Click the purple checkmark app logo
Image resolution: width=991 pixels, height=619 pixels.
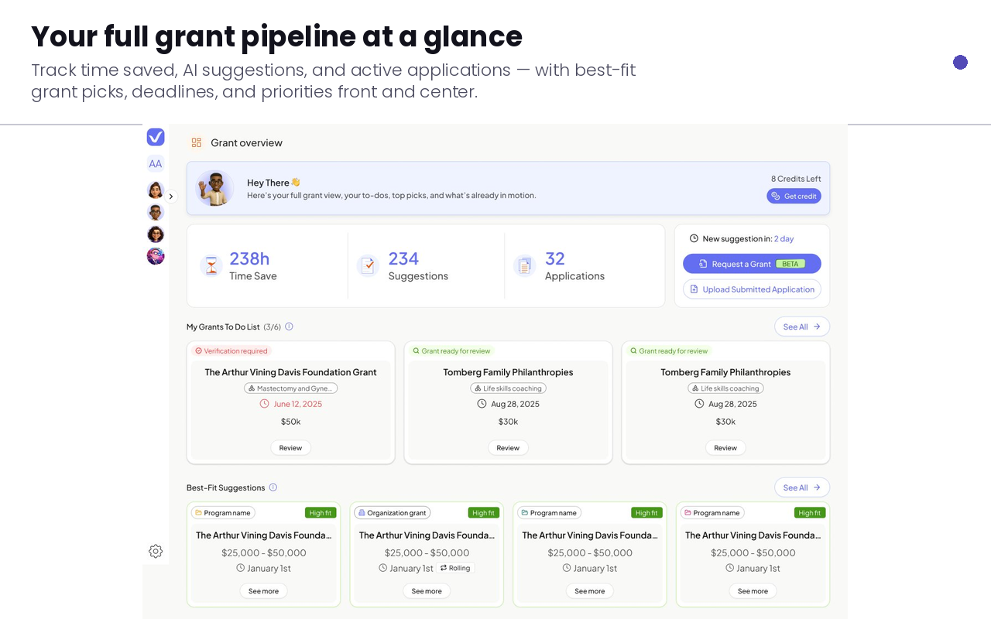156,137
